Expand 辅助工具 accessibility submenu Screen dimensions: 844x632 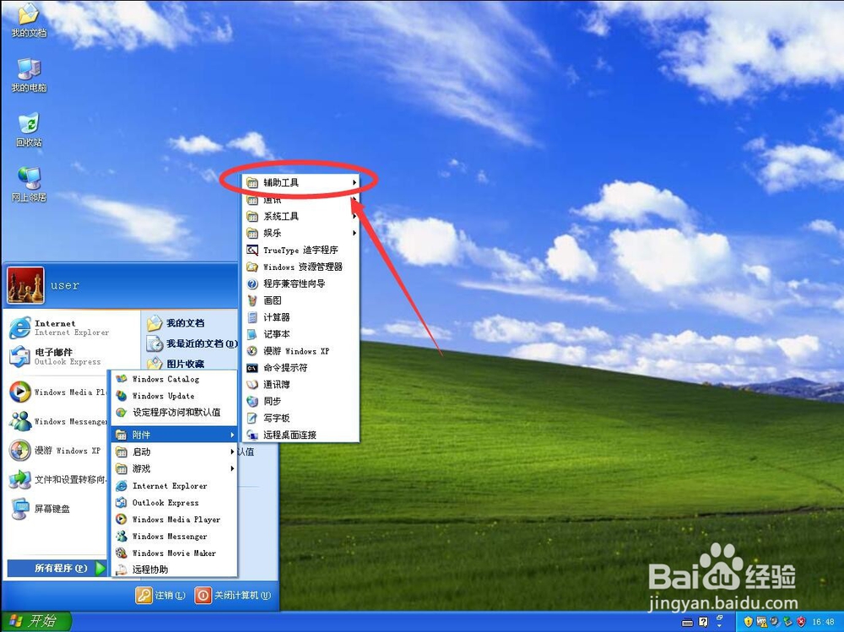301,183
